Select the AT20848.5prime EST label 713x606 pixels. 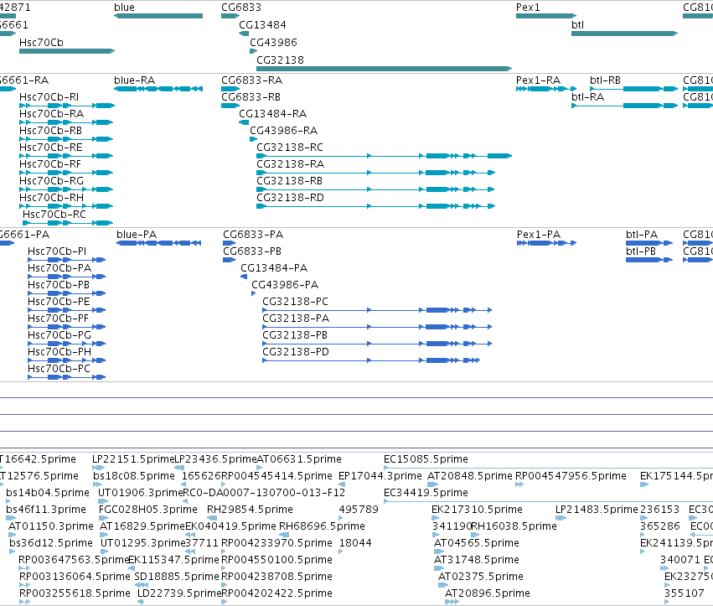(470, 476)
